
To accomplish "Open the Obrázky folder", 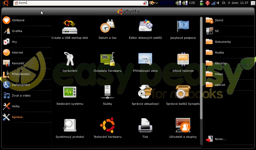I will point(230,63).
